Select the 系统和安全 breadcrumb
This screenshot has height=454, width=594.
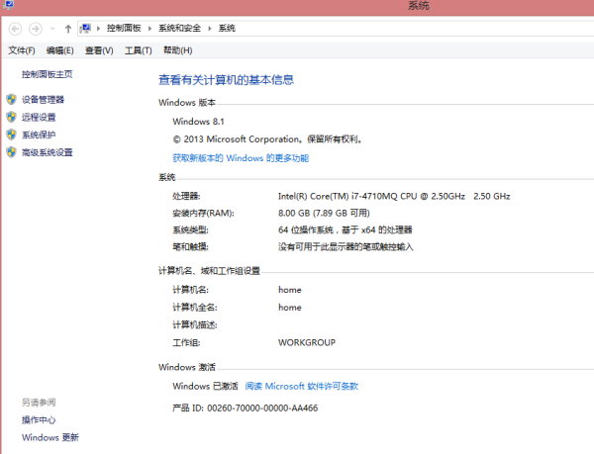coord(179,28)
